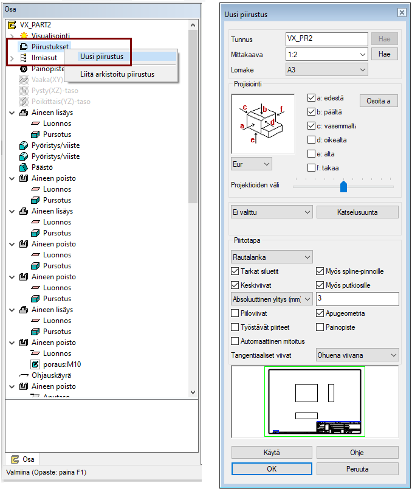Disable the Keskiviivat checkbox
412x491 pixels.
pyautogui.click(x=235, y=285)
